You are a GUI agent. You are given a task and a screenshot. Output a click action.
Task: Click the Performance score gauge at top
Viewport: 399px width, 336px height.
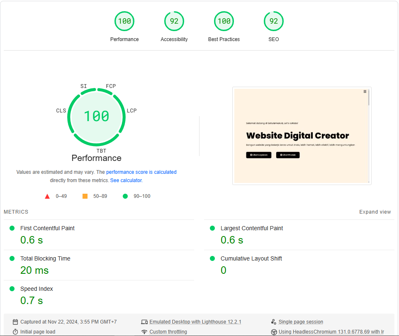124,22
